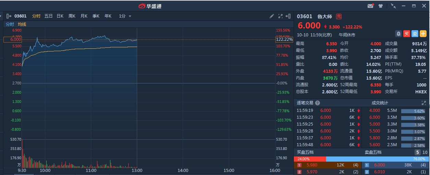Open the skin theme shirt icon

coord(381,6)
